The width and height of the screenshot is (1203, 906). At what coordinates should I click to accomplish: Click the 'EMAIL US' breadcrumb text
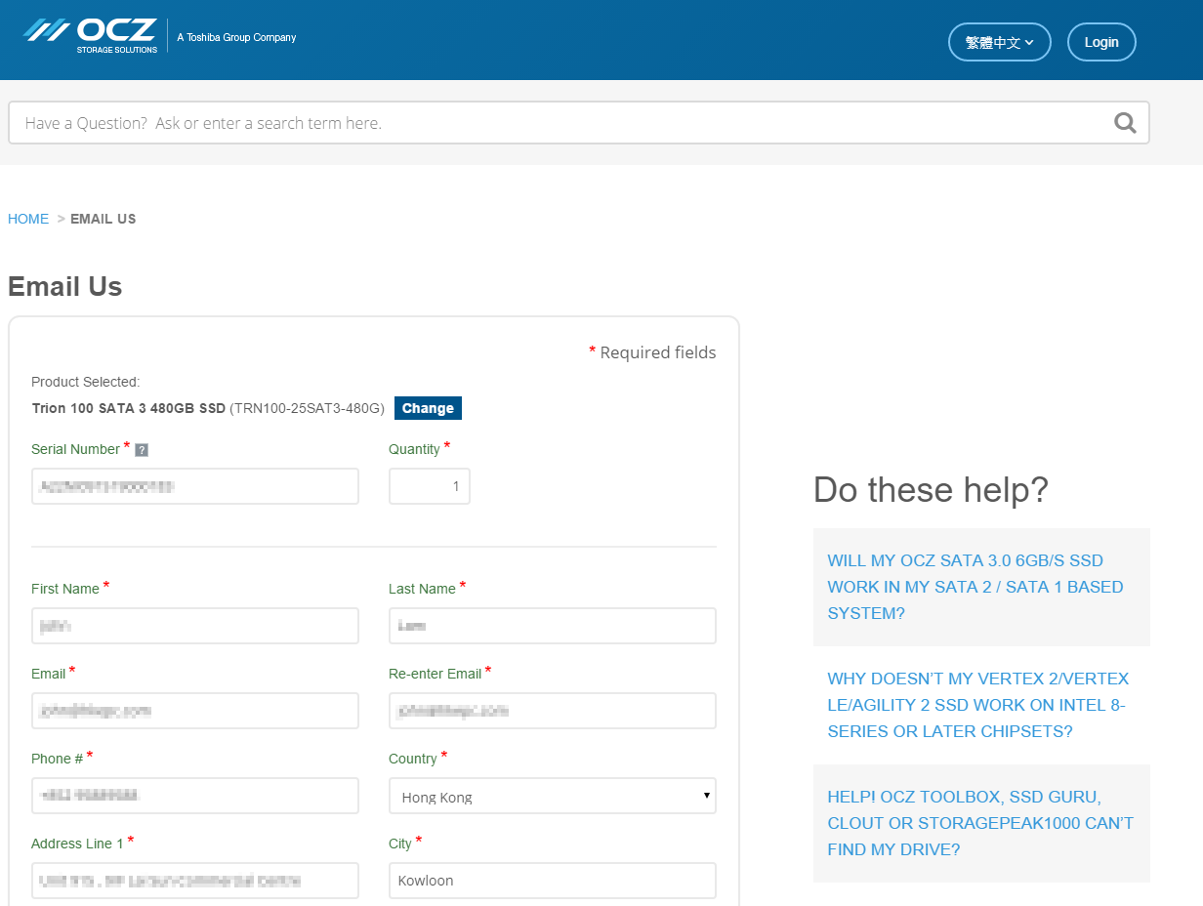click(x=104, y=219)
